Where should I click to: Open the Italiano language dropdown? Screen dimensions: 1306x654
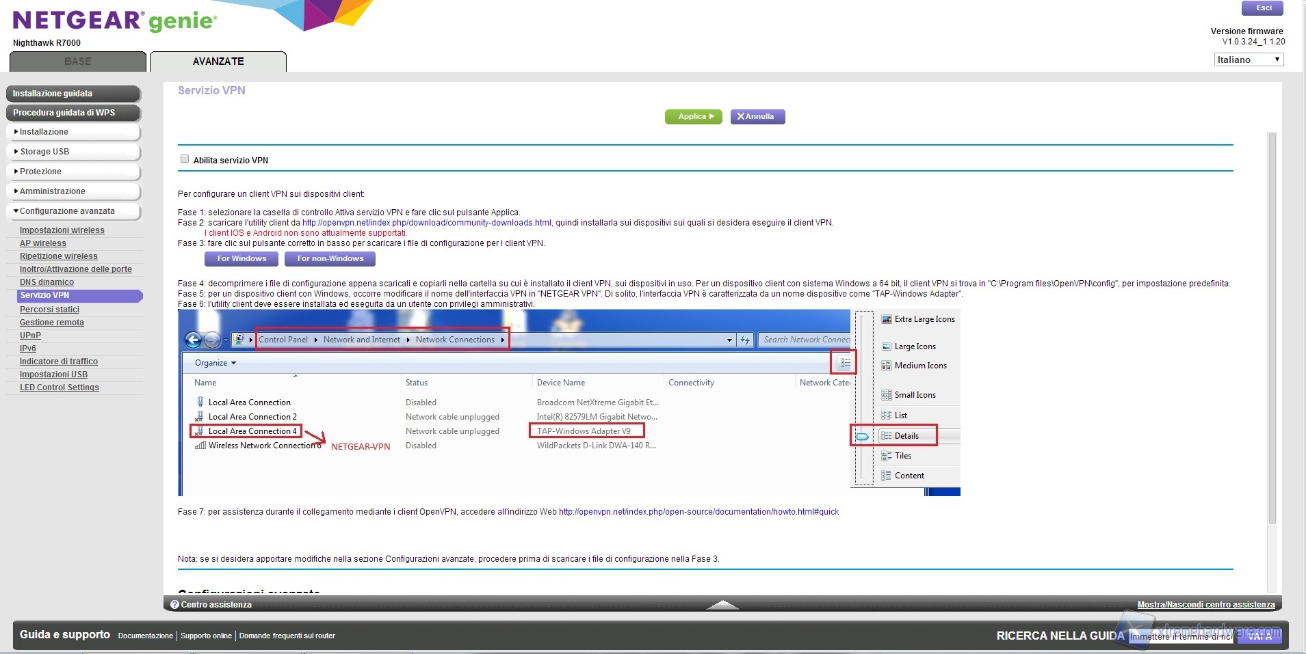click(x=1248, y=60)
